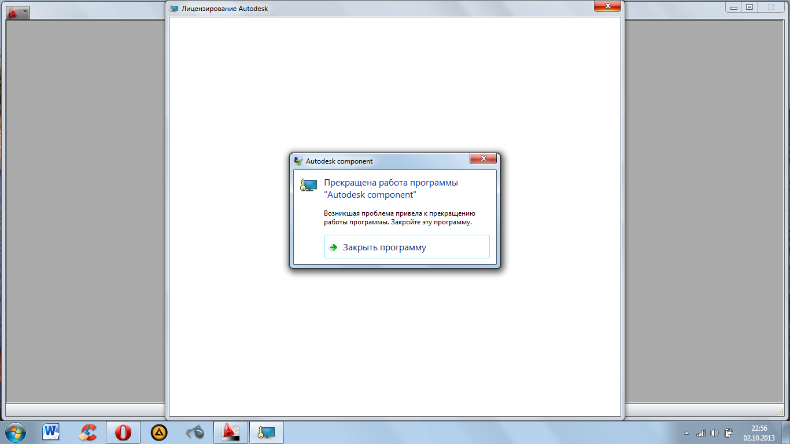Click the Прекращена работа программы heading
790x444 pixels.
click(391, 188)
